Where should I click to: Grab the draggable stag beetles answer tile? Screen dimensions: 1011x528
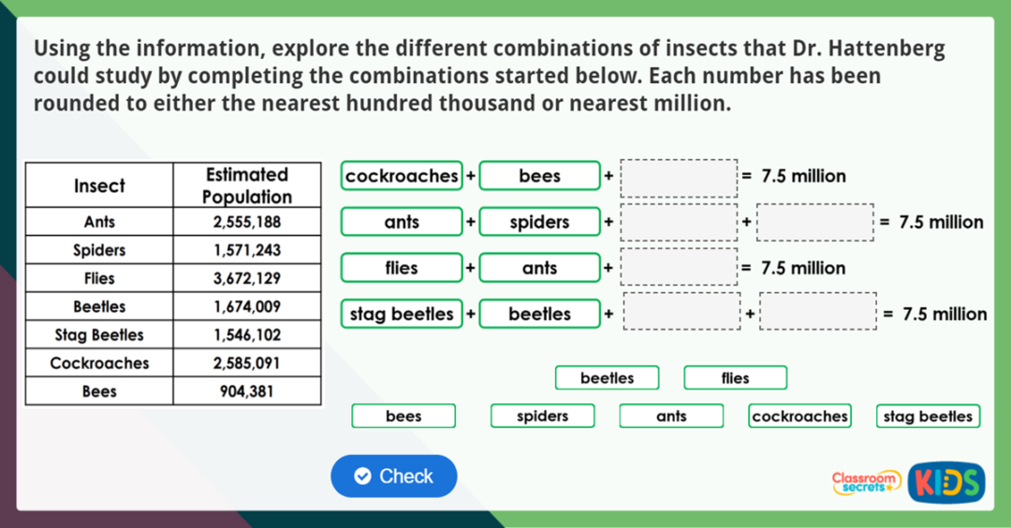click(x=928, y=417)
